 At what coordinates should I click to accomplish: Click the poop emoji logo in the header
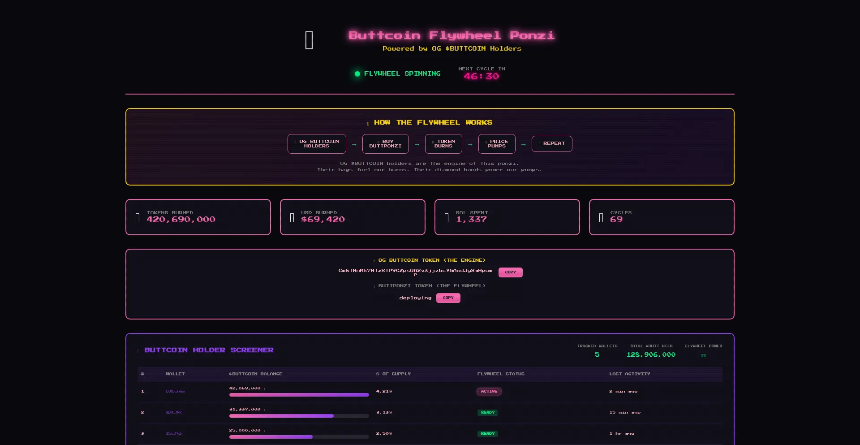click(x=309, y=40)
